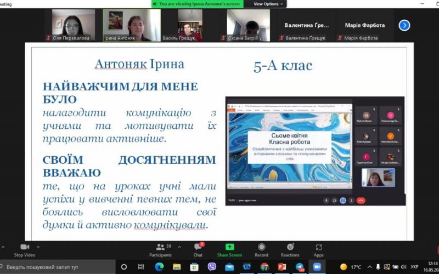Click the green Share Screen icon
Image resolution: width=439 pixels, height=274 pixels.
point(229,247)
